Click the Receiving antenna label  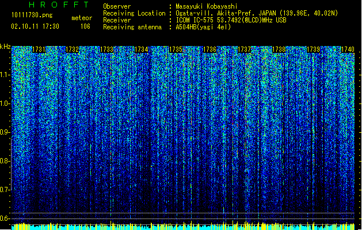(x=132, y=27)
